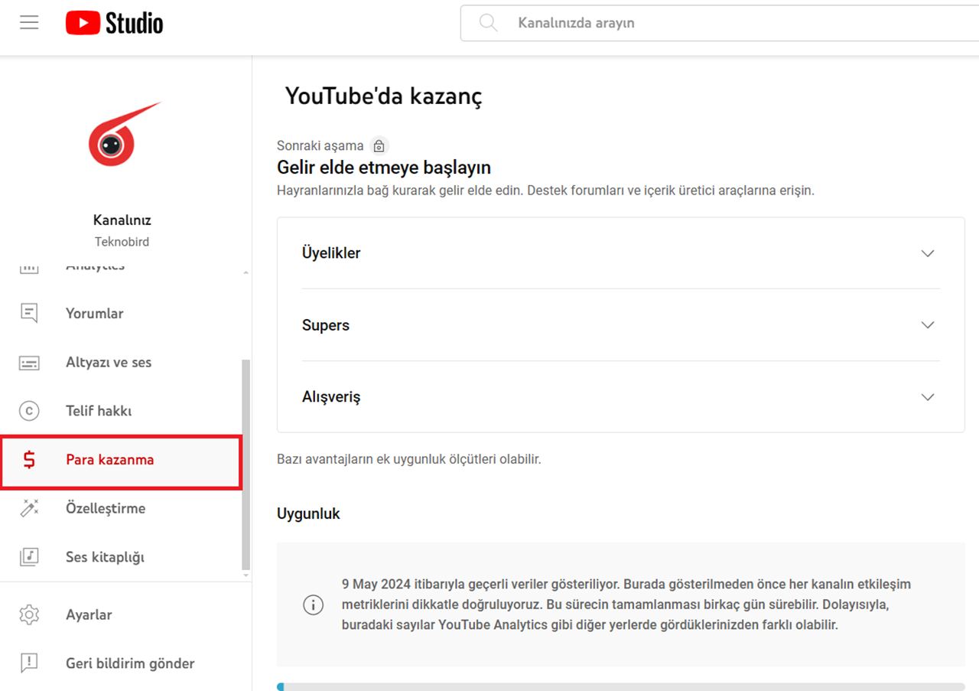979x691 pixels.
Task: Click the Ses kitaplığı music icon
Action: coord(29,557)
